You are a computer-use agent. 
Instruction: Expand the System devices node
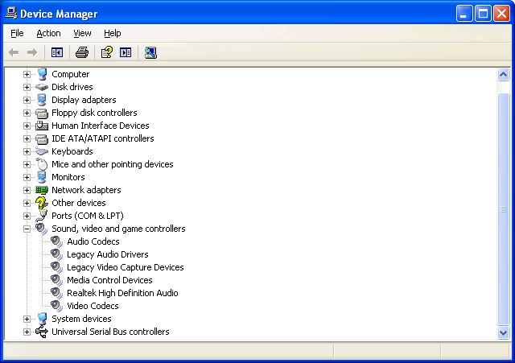pos(27,319)
